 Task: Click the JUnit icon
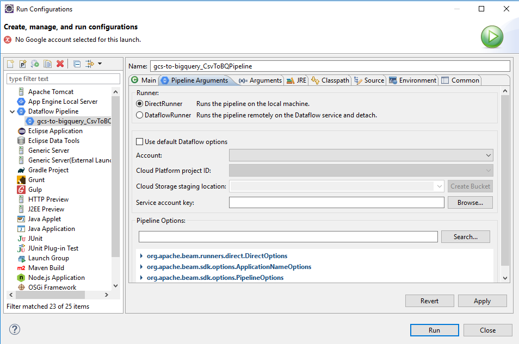pyautogui.click(x=22, y=239)
